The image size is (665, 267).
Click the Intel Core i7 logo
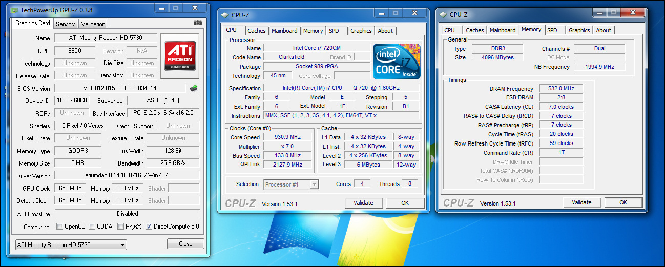click(397, 61)
